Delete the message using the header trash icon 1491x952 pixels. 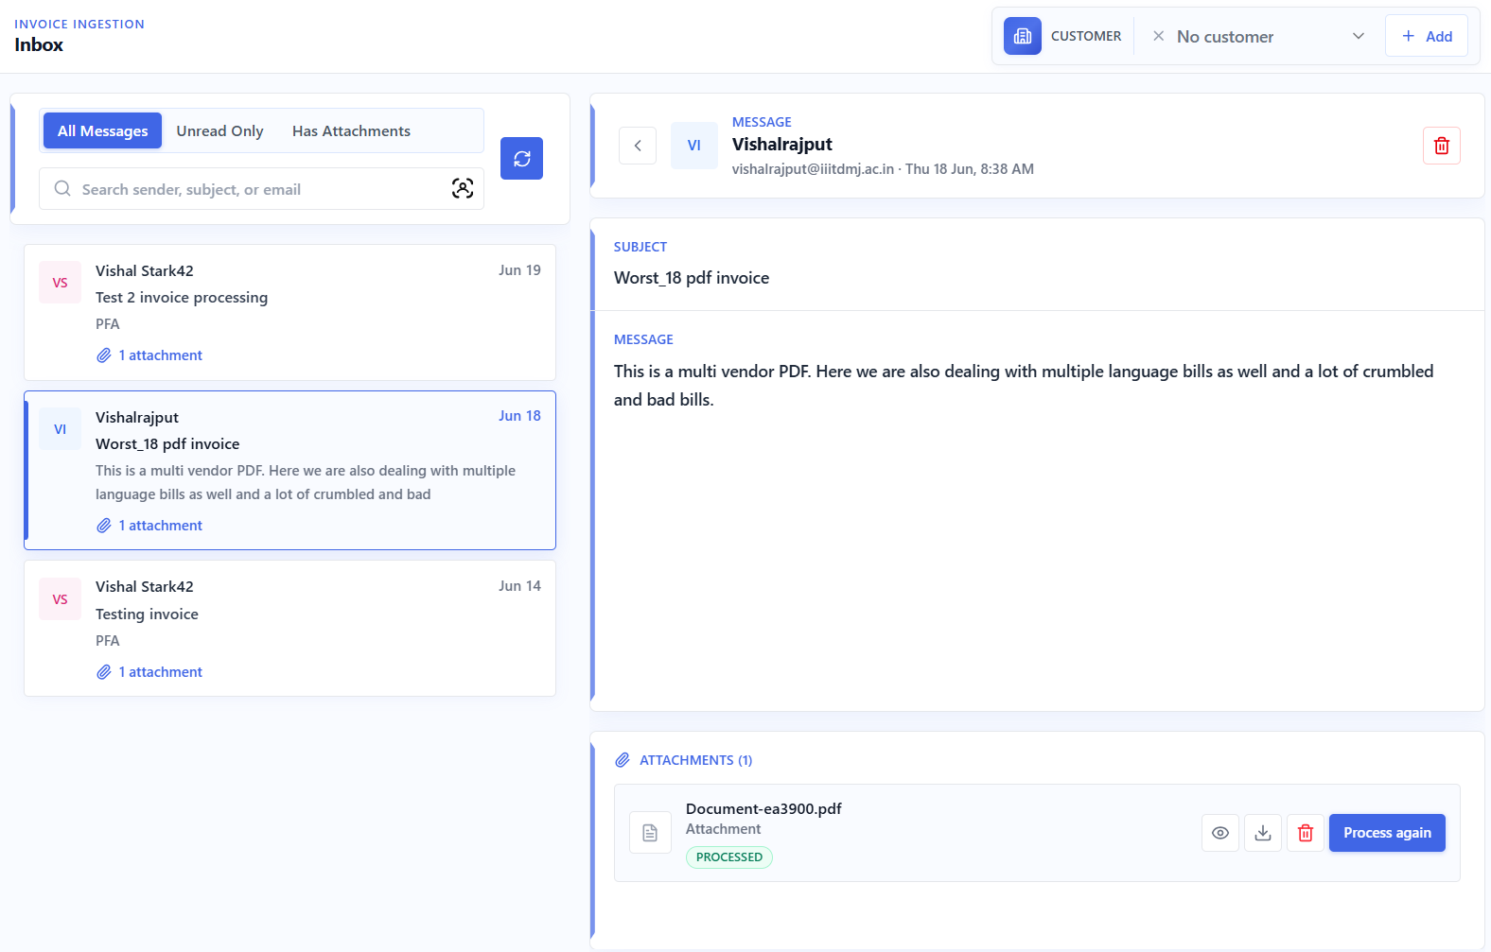click(1442, 146)
